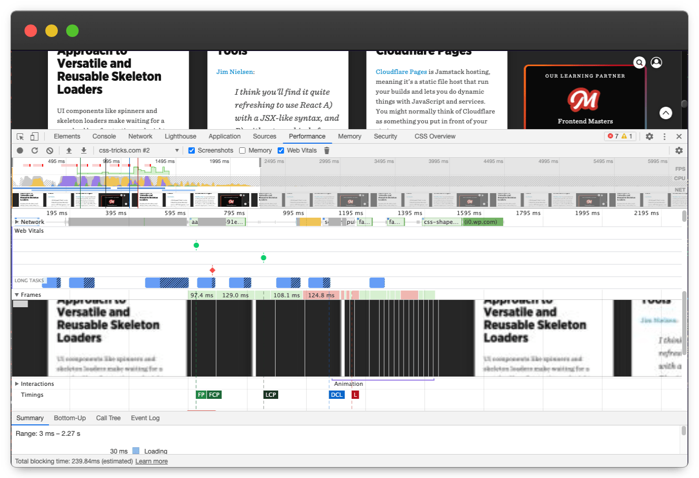
Task: Open the Cloudflare Pages link
Action: coord(401,72)
